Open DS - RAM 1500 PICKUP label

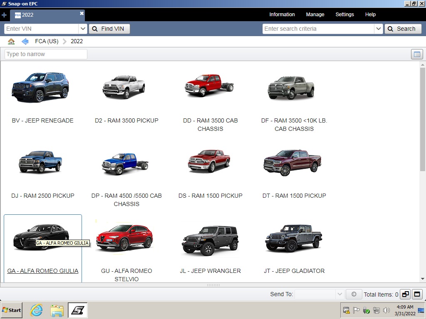(x=210, y=196)
